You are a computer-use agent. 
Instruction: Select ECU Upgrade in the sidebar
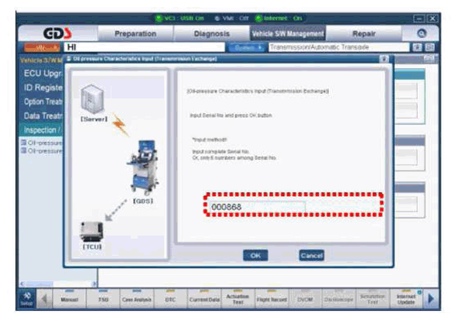(x=43, y=73)
